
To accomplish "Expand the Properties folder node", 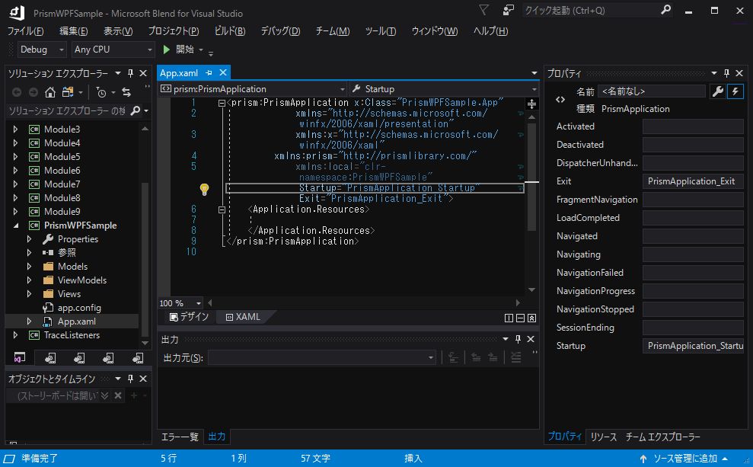I will [29, 239].
